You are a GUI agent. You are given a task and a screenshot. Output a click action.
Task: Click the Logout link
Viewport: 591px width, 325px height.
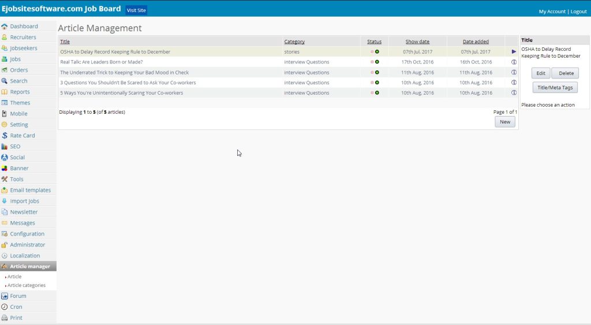(578, 12)
